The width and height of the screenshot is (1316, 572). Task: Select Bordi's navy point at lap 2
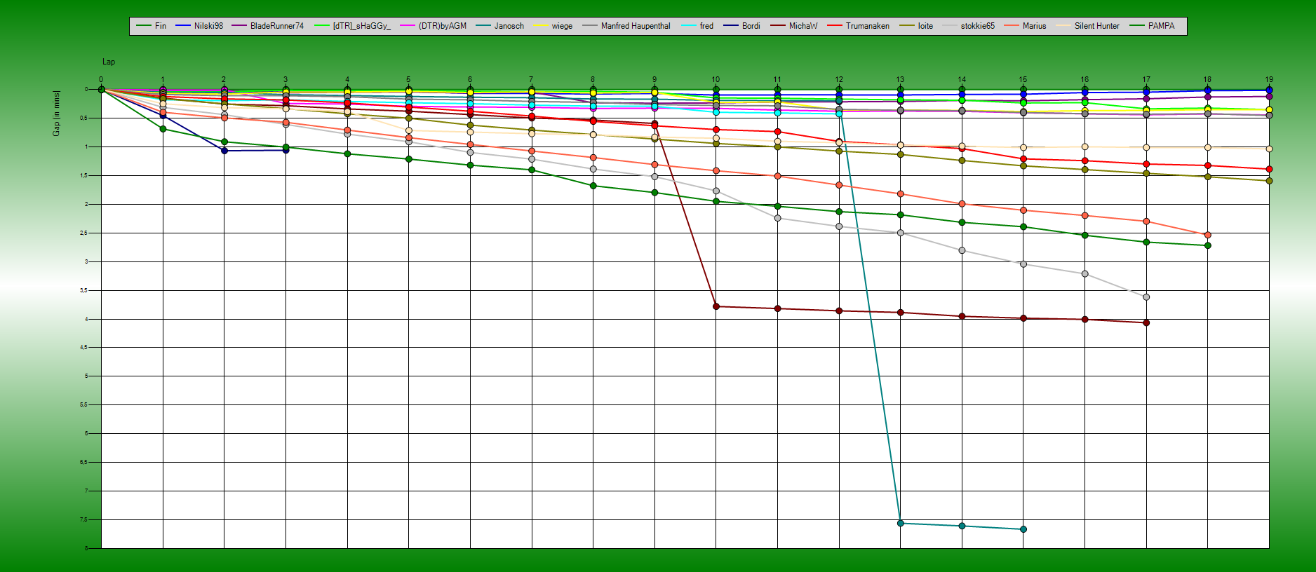[x=224, y=151]
